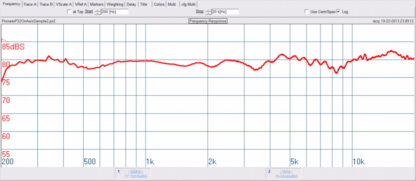Viewport: 416px width, 181px height.
Task: Open the Colors tab
Action: pos(159,4)
